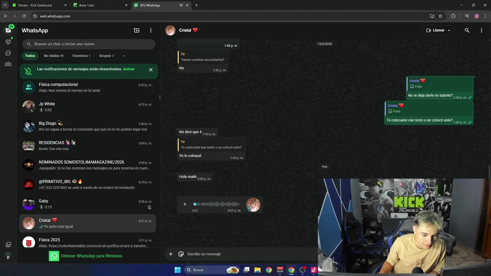
Task: Open Task View on the taskbar
Action: (x=246, y=270)
